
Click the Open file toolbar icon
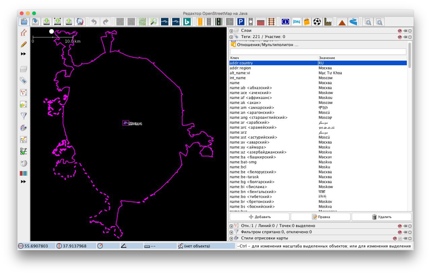24,22
